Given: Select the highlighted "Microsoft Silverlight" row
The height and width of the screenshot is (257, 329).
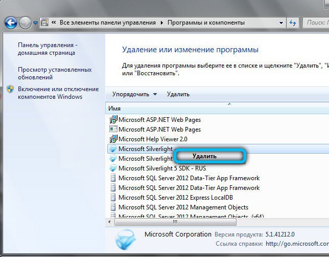Looking at the screenshot, I should [218, 148].
